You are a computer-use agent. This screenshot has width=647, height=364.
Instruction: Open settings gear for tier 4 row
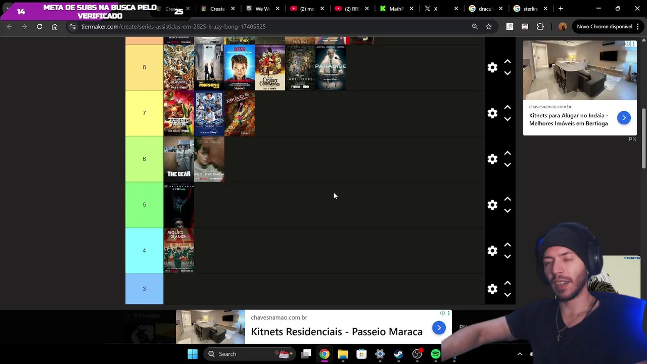(492, 251)
